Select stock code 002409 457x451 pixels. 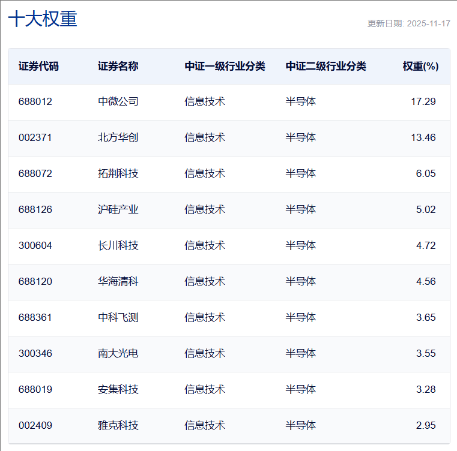coord(35,425)
